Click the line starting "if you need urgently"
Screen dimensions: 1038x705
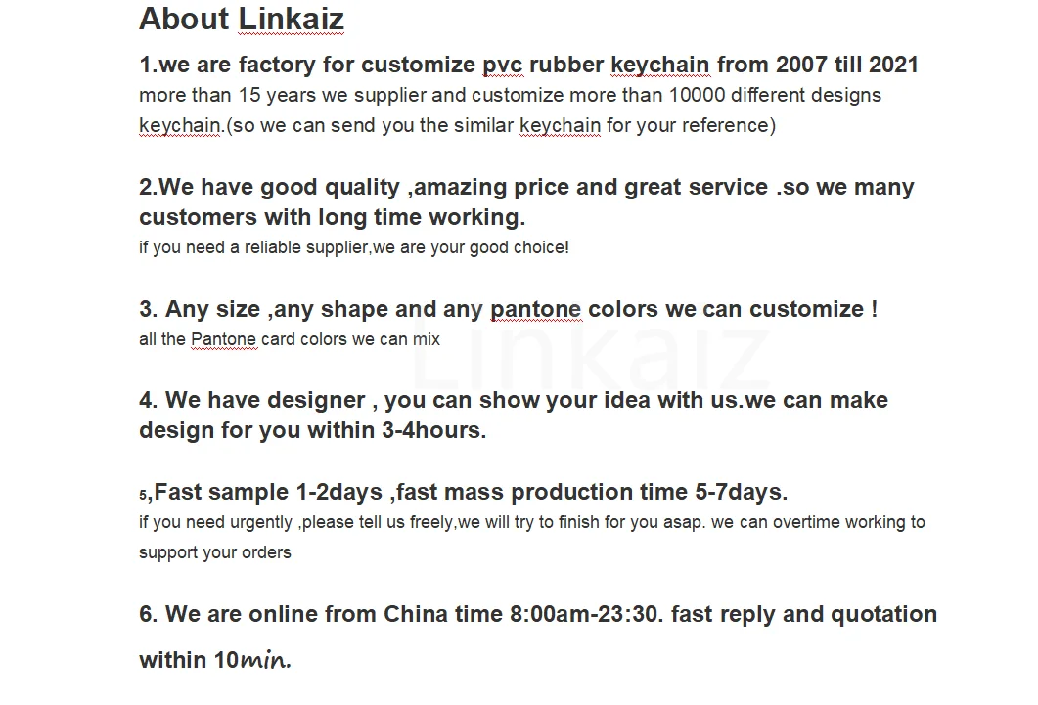(531, 523)
